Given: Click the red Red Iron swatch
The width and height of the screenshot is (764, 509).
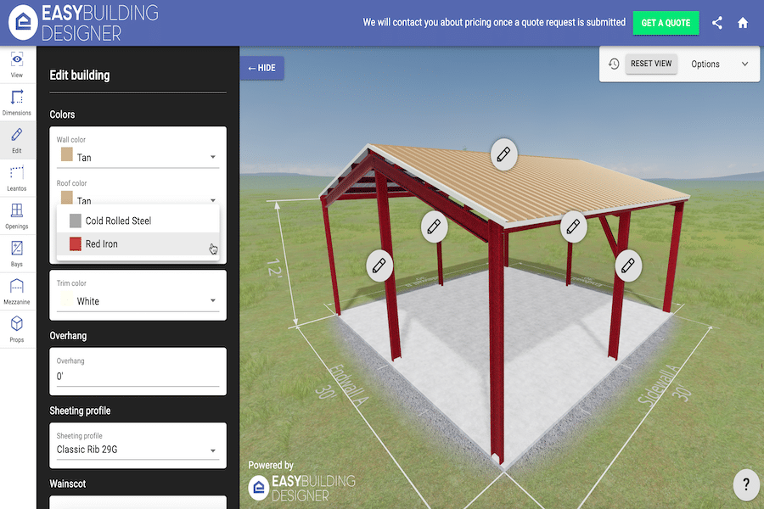Looking at the screenshot, I should point(75,243).
